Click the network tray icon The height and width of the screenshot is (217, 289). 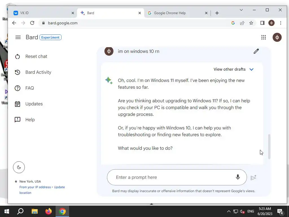236,211
